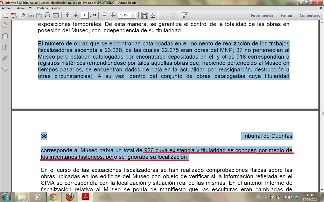Click the Print file icon

coord(47,15)
